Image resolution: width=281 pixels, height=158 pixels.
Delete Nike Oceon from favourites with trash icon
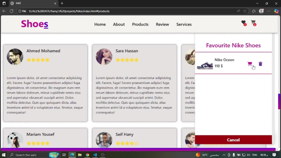(260, 64)
